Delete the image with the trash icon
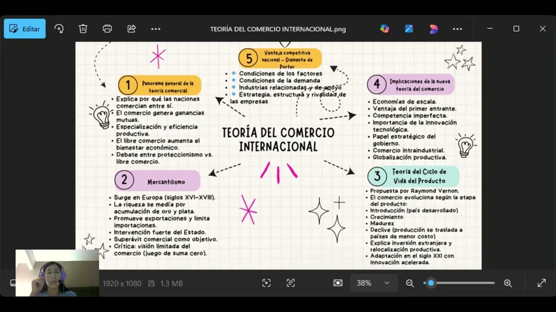 click(83, 29)
